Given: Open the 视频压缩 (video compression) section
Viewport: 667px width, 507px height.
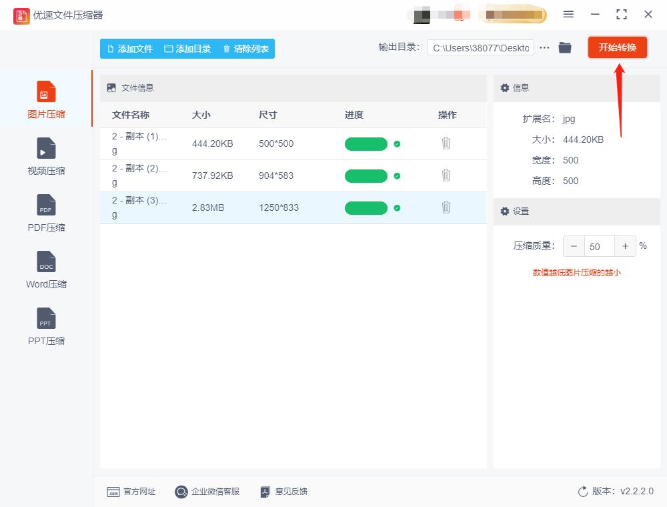Looking at the screenshot, I should coord(45,157).
